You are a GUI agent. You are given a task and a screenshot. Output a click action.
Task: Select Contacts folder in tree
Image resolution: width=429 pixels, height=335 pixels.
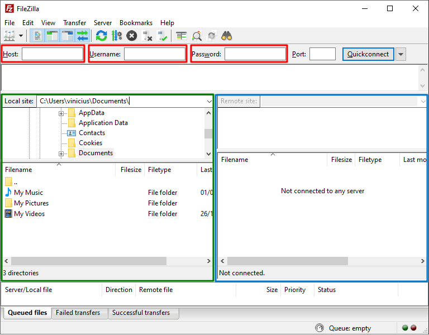[x=92, y=133]
